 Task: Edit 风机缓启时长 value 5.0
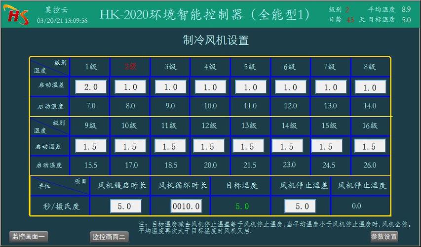pos(126,206)
